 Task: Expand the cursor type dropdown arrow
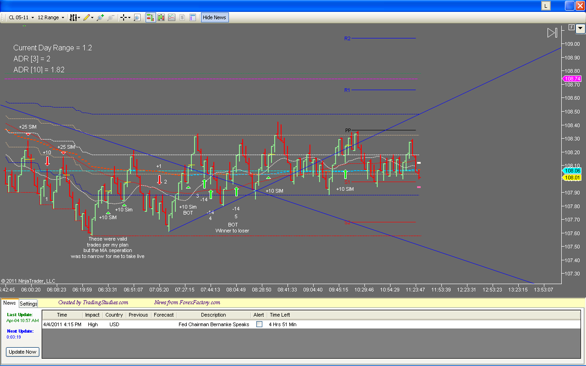click(x=130, y=17)
